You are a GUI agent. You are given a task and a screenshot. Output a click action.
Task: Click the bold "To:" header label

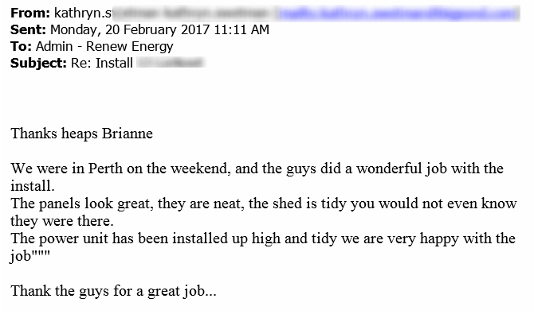coord(21,46)
